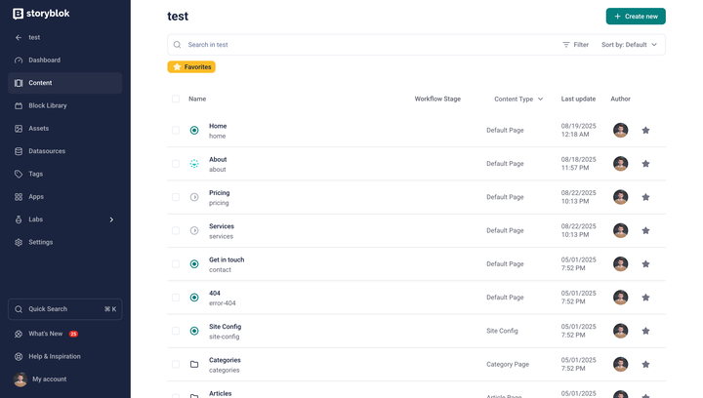This screenshot has height=398, width=703.
Task: Click the filter icon in search bar
Action: point(566,45)
